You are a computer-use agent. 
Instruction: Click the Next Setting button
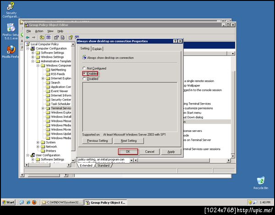point(129,141)
